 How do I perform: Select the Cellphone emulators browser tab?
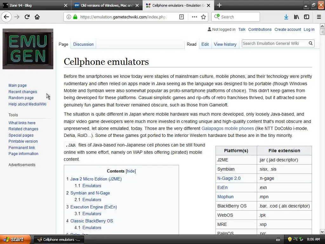pos(178,5)
